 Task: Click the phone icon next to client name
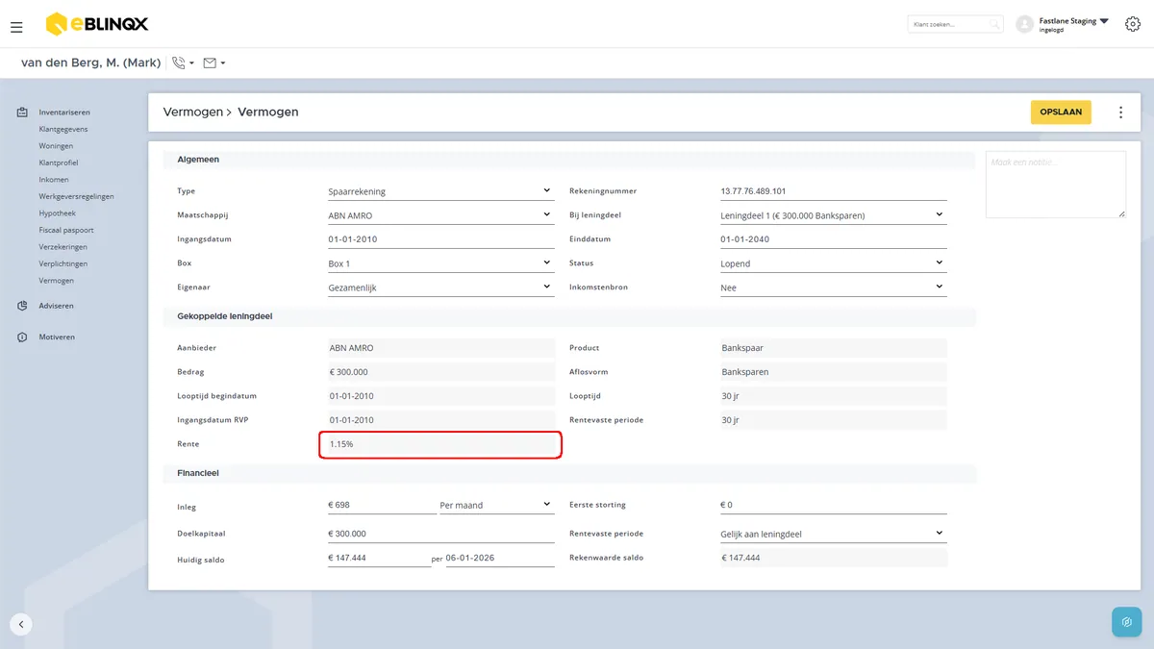(178, 63)
